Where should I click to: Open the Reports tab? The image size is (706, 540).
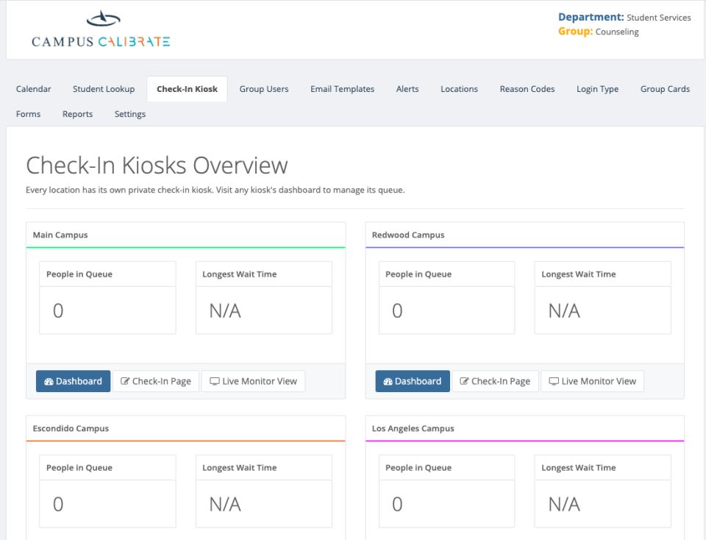tap(77, 114)
